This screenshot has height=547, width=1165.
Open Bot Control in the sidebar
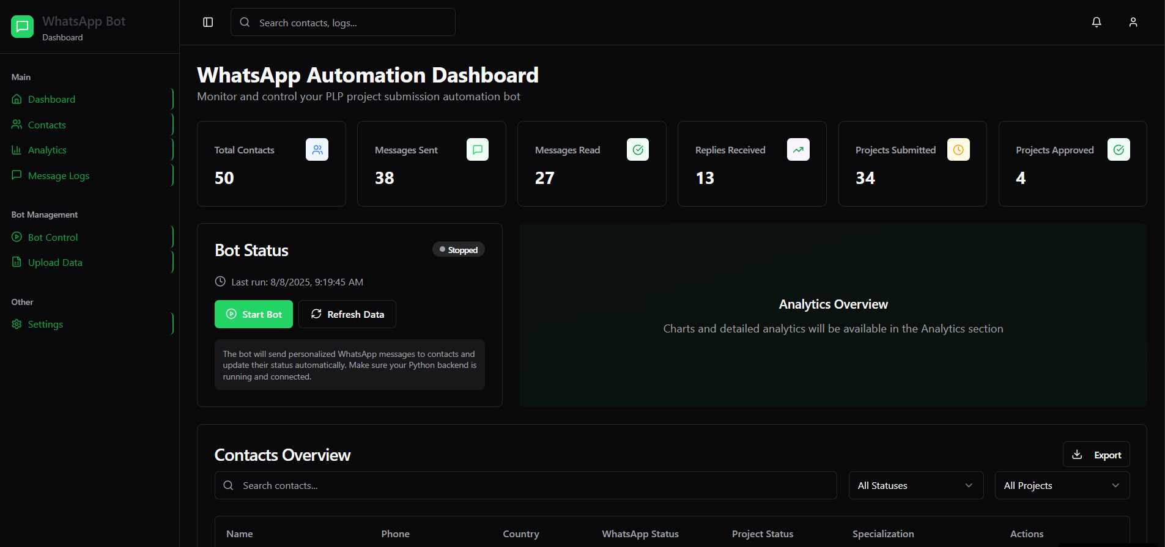[91, 237]
